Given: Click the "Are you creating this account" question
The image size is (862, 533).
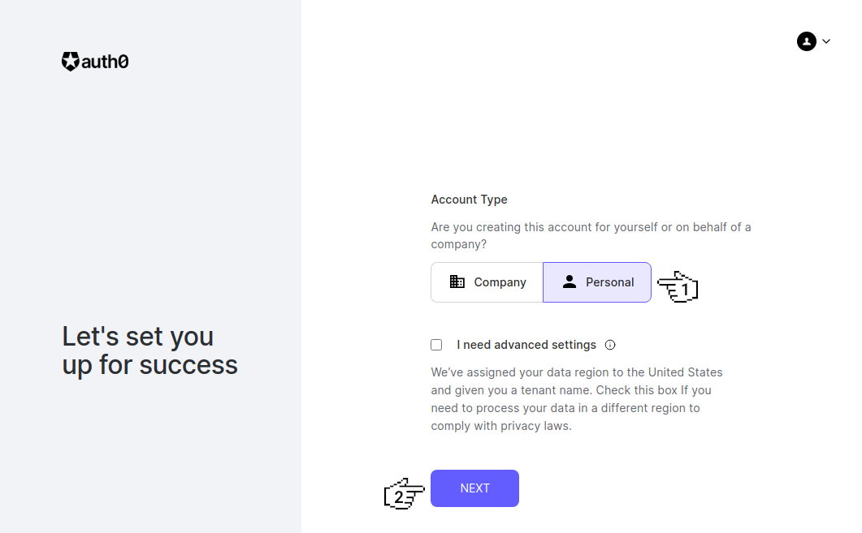Looking at the screenshot, I should pyautogui.click(x=591, y=235).
